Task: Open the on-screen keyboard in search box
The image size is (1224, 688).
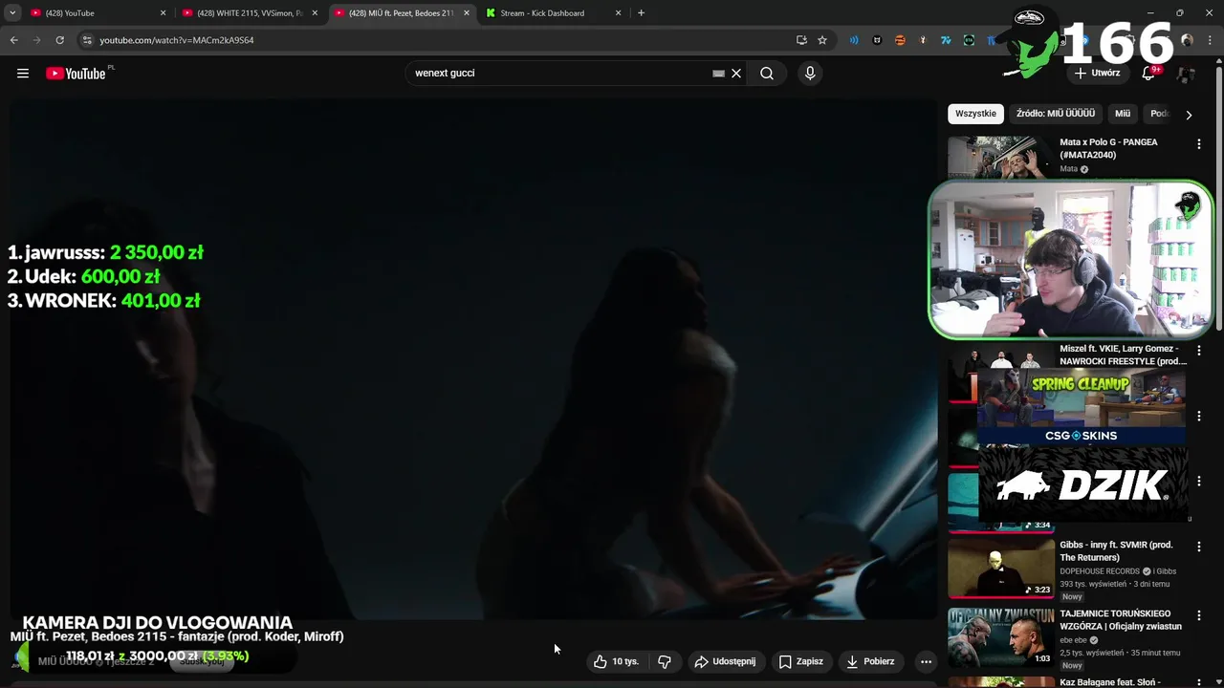Action: [x=718, y=74]
